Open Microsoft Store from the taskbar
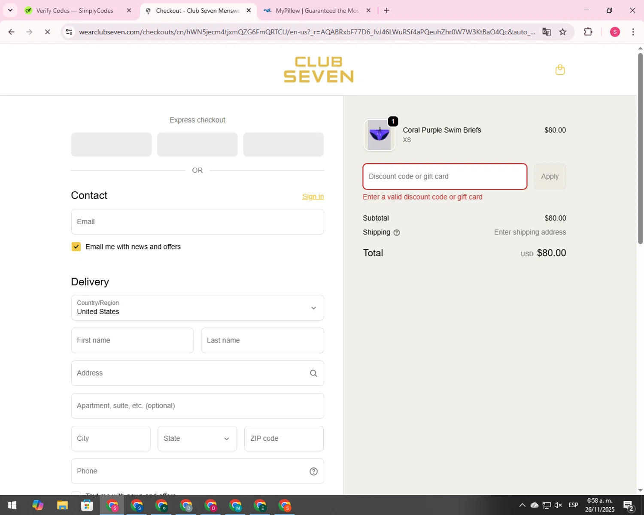The height and width of the screenshot is (515, 644). [x=87, y=505]
